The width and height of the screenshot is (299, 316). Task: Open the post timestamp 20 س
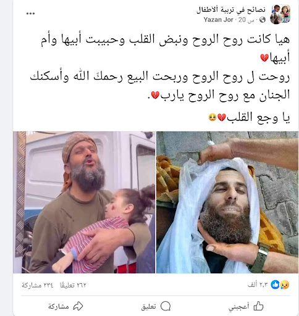click(x=246, y=20)
